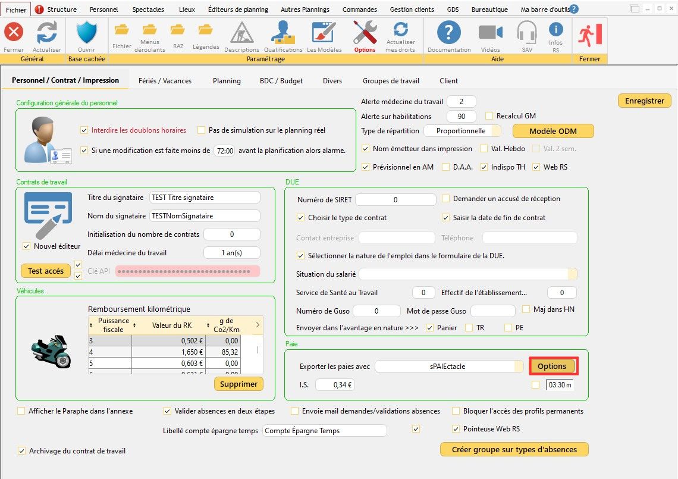Click the Actualiser refresh icon
The width and height of the screenshot is (678, 479).
[x=47, y=33]
